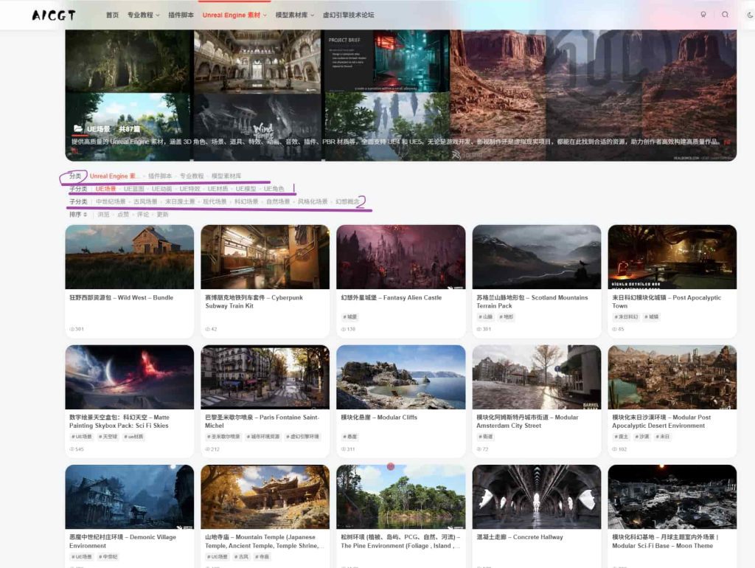This screenshot has width=755, height=568.
Task: Open Post Apocalyptic Town thumbnail
Action: pyautogui.click(x=672, y=257)
